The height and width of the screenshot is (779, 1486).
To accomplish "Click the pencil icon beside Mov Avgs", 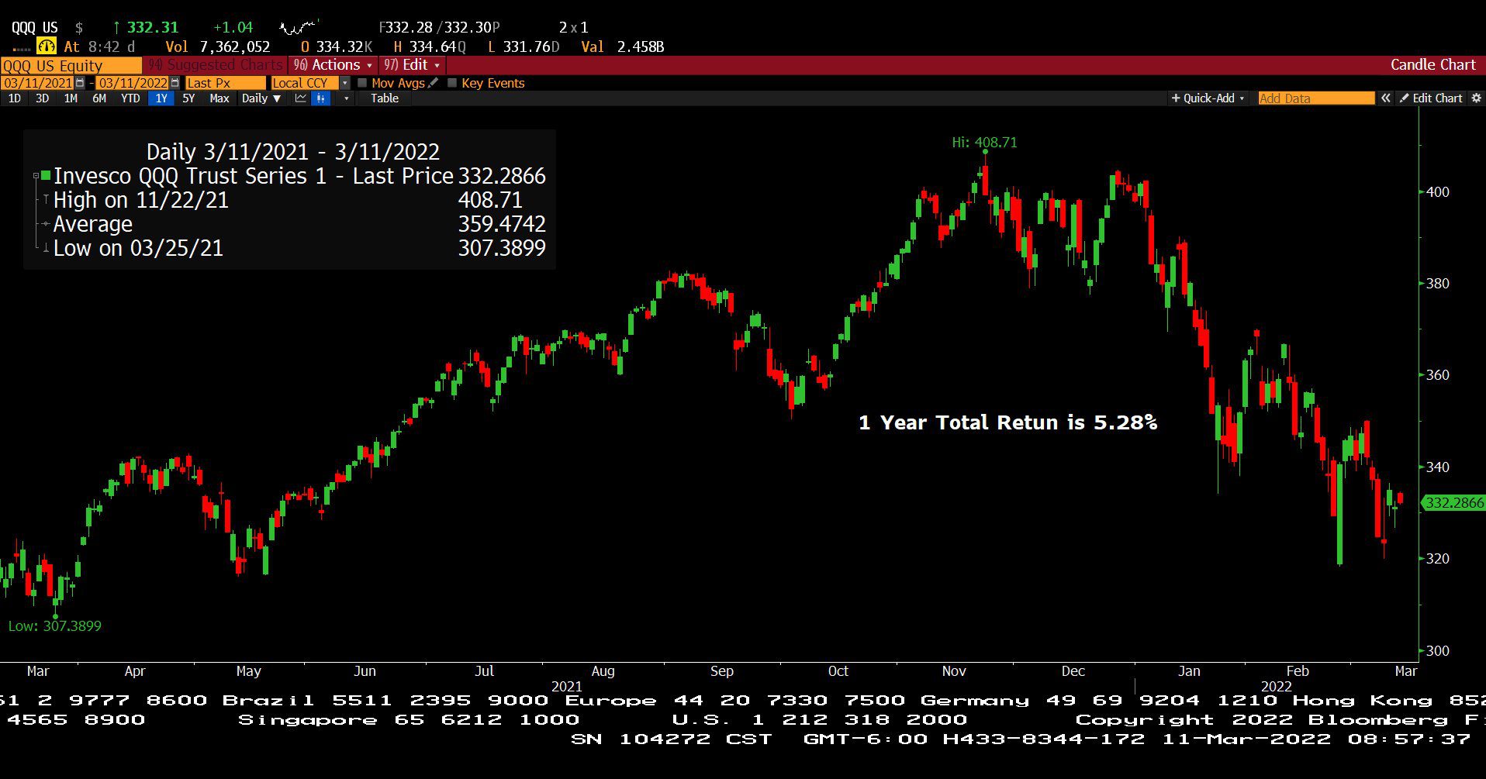I will (433, 83).
